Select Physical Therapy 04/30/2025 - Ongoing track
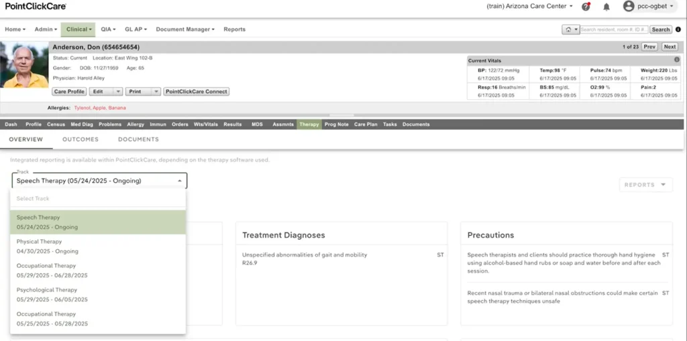 pos(98,247)
